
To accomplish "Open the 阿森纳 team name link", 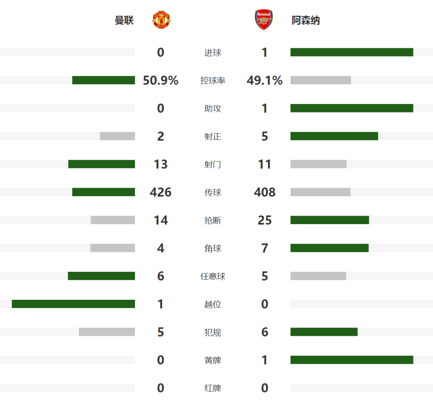I will (306, 20).
